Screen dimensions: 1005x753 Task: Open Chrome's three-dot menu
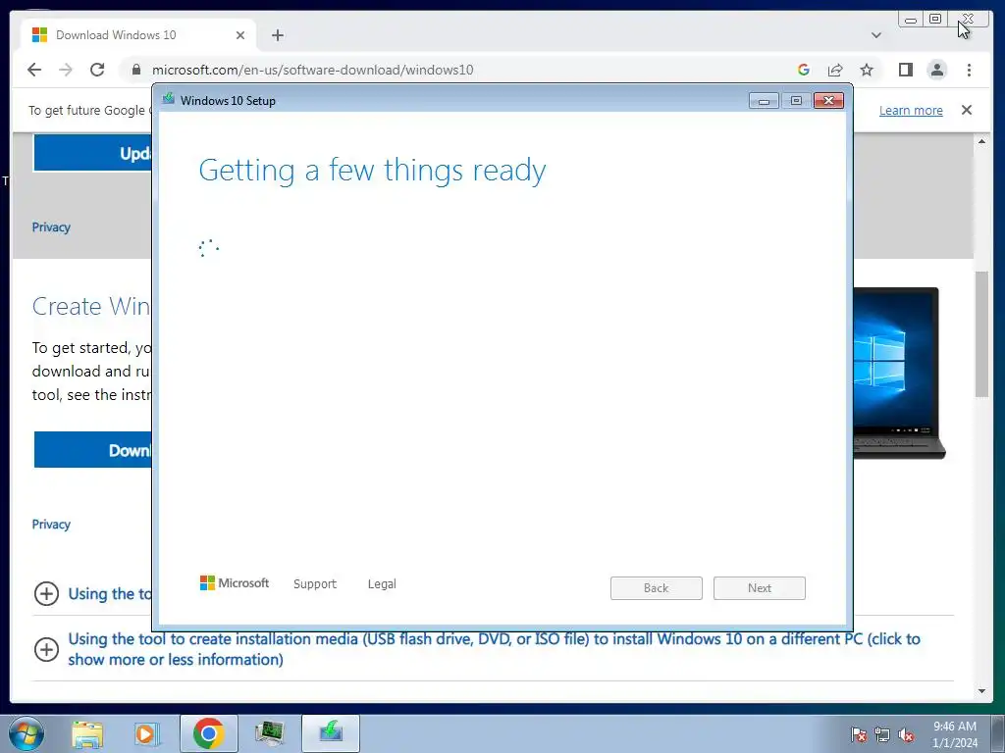969,70
